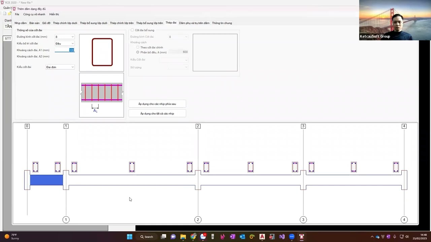Click middle stirrup section icon of span 1-2
The width and height of the screenshot is (431, 242).
[132, 167]
